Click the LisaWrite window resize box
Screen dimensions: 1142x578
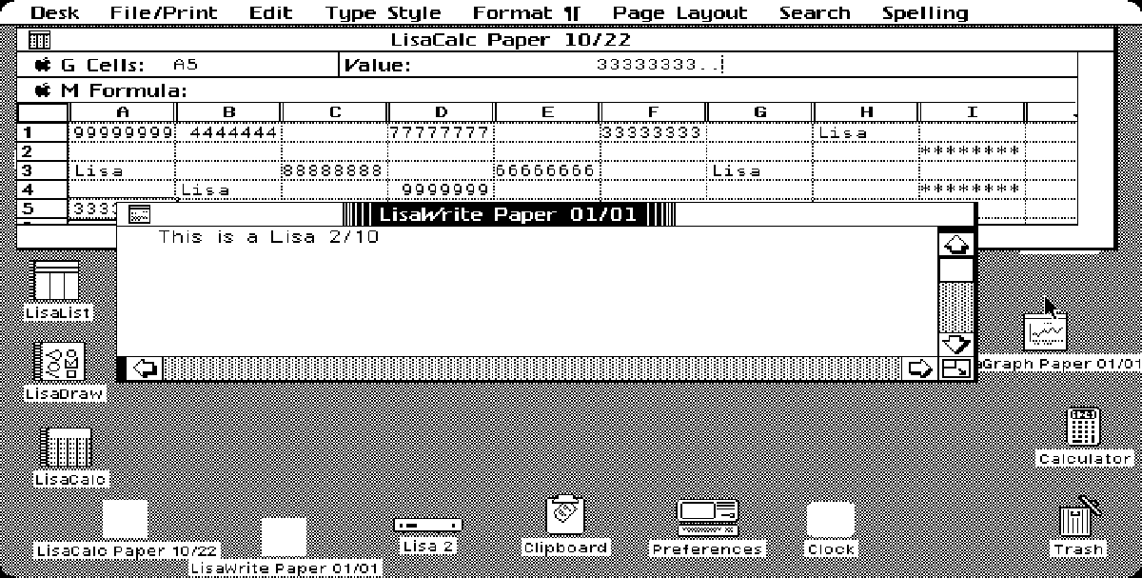point(956,369)
